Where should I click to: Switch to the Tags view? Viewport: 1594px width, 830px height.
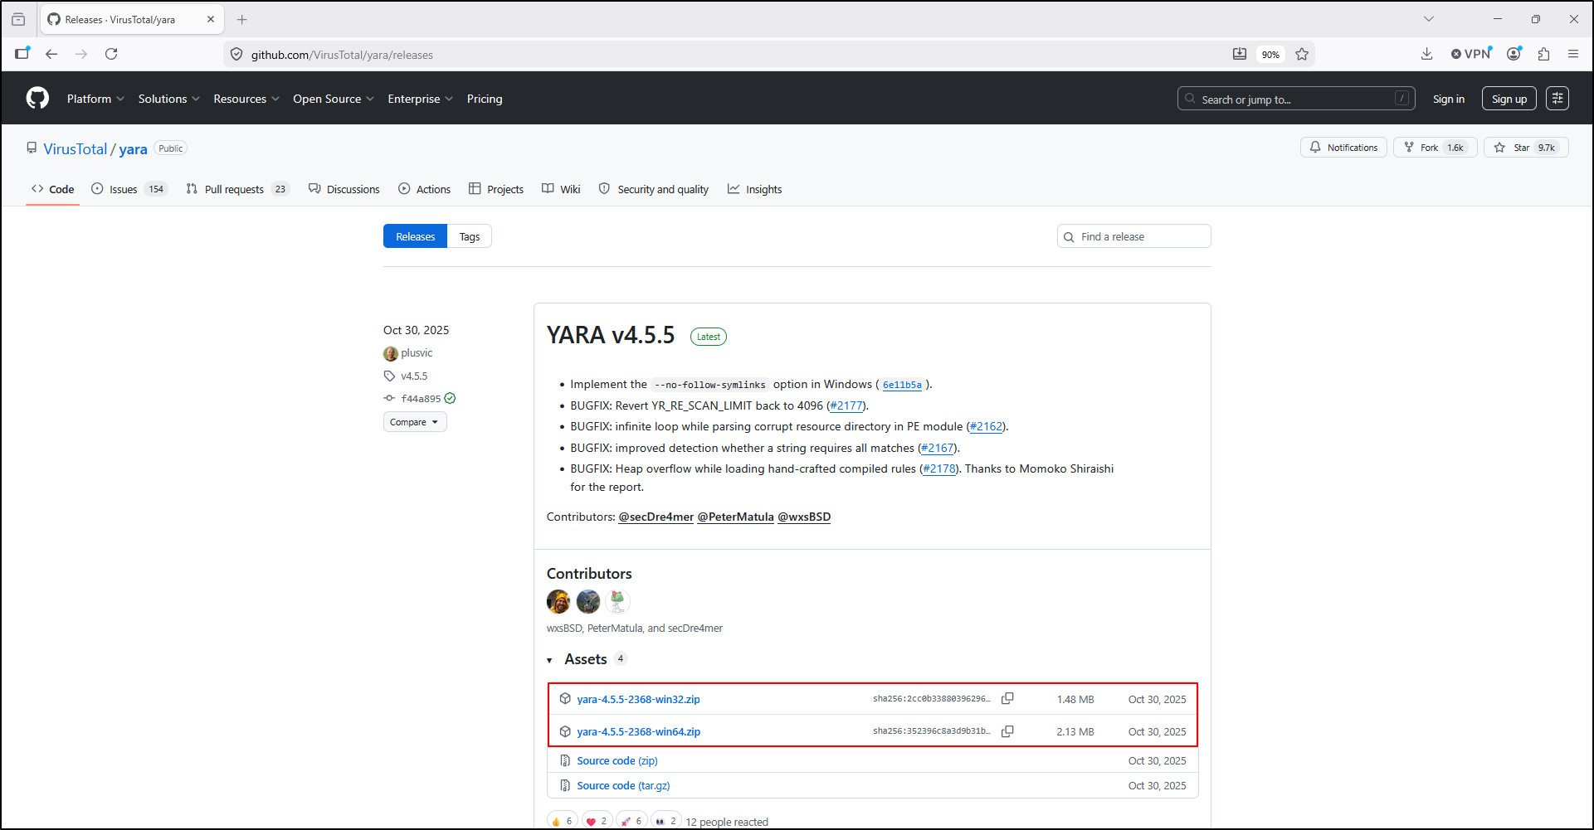tap(470, 236)
